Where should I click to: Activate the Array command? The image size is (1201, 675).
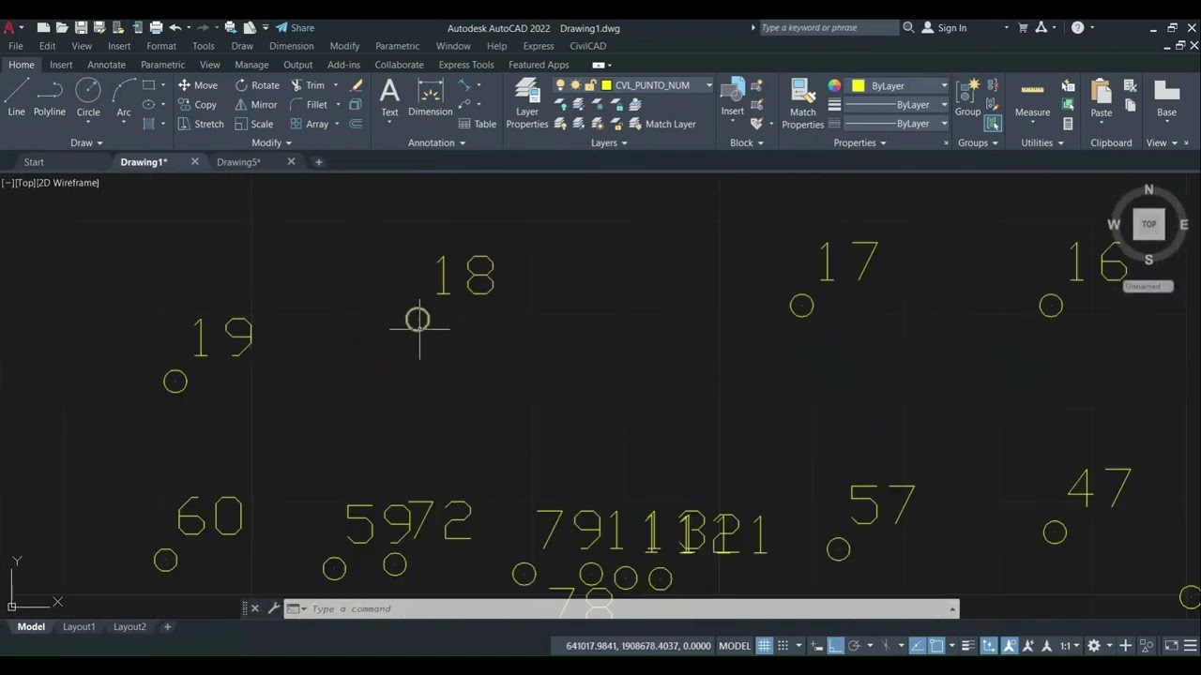pos(310,124)
